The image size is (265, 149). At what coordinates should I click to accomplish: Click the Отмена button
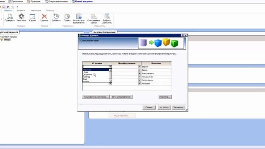[x=149, y=107]
